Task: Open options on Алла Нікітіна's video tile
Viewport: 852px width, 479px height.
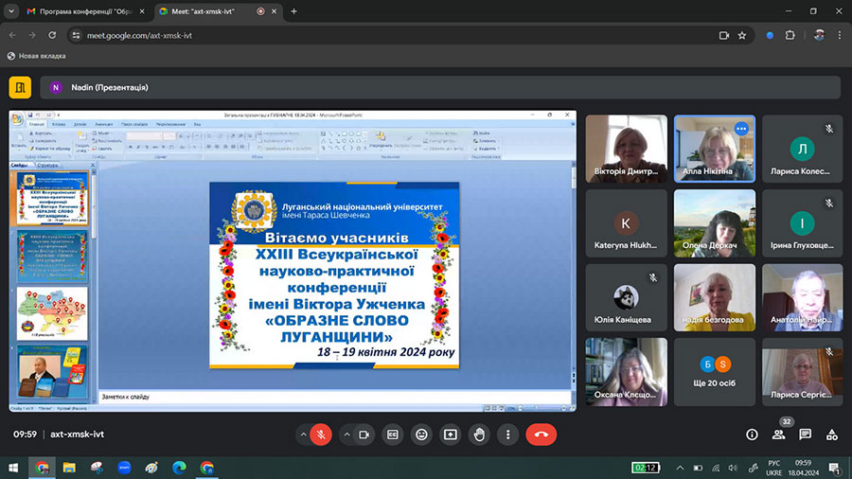Action: pyautogui.click(x=741, y=129)
